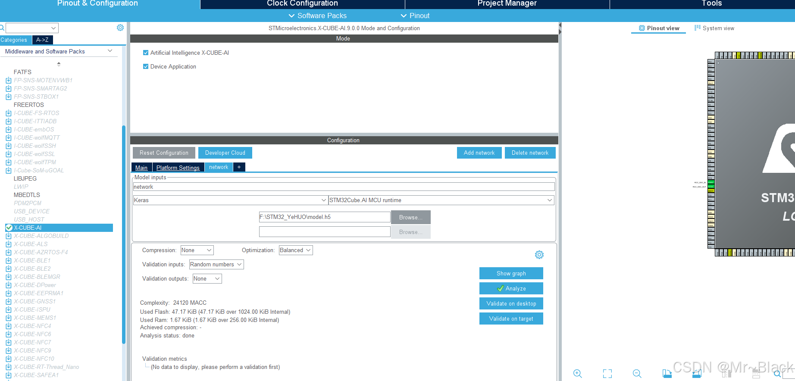Click the download icon beside I-CUBE-FS-RTOS
This screenshot has width=795, height=381.
tap(9, 113)
